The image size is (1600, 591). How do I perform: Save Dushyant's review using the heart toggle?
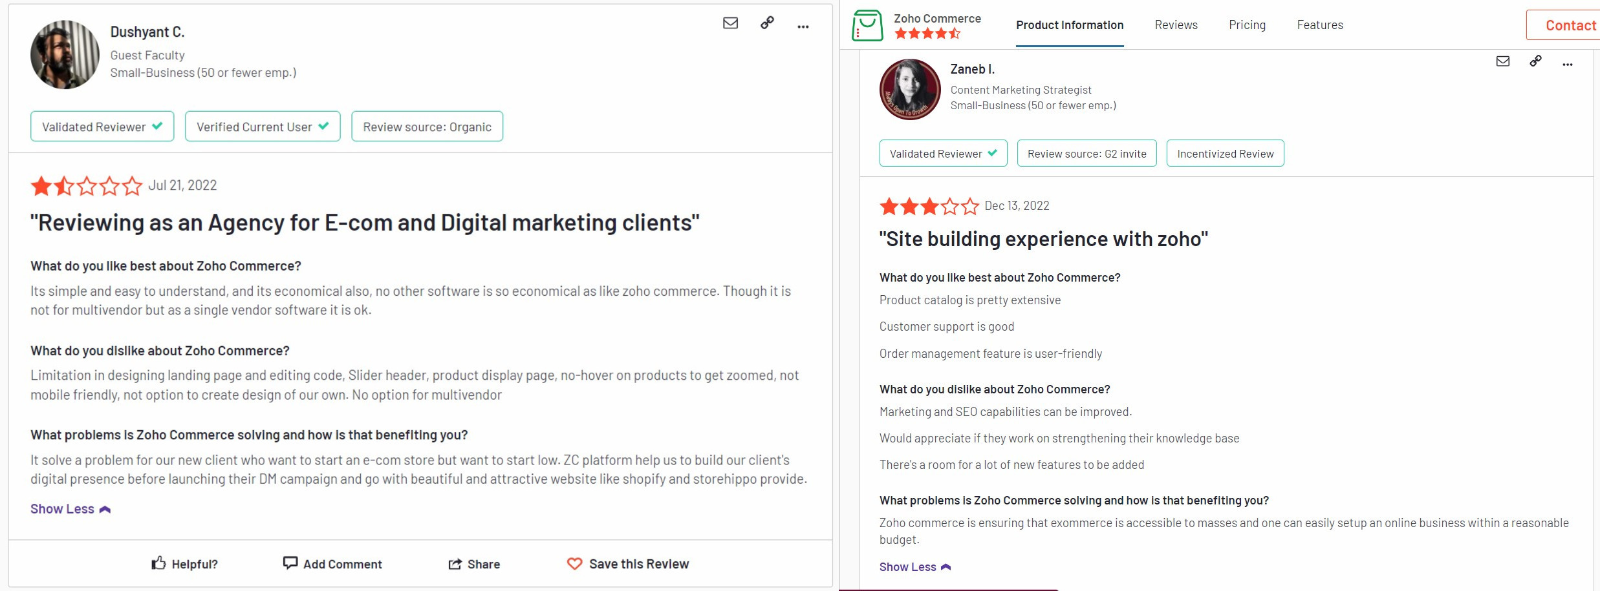[574, 564]
